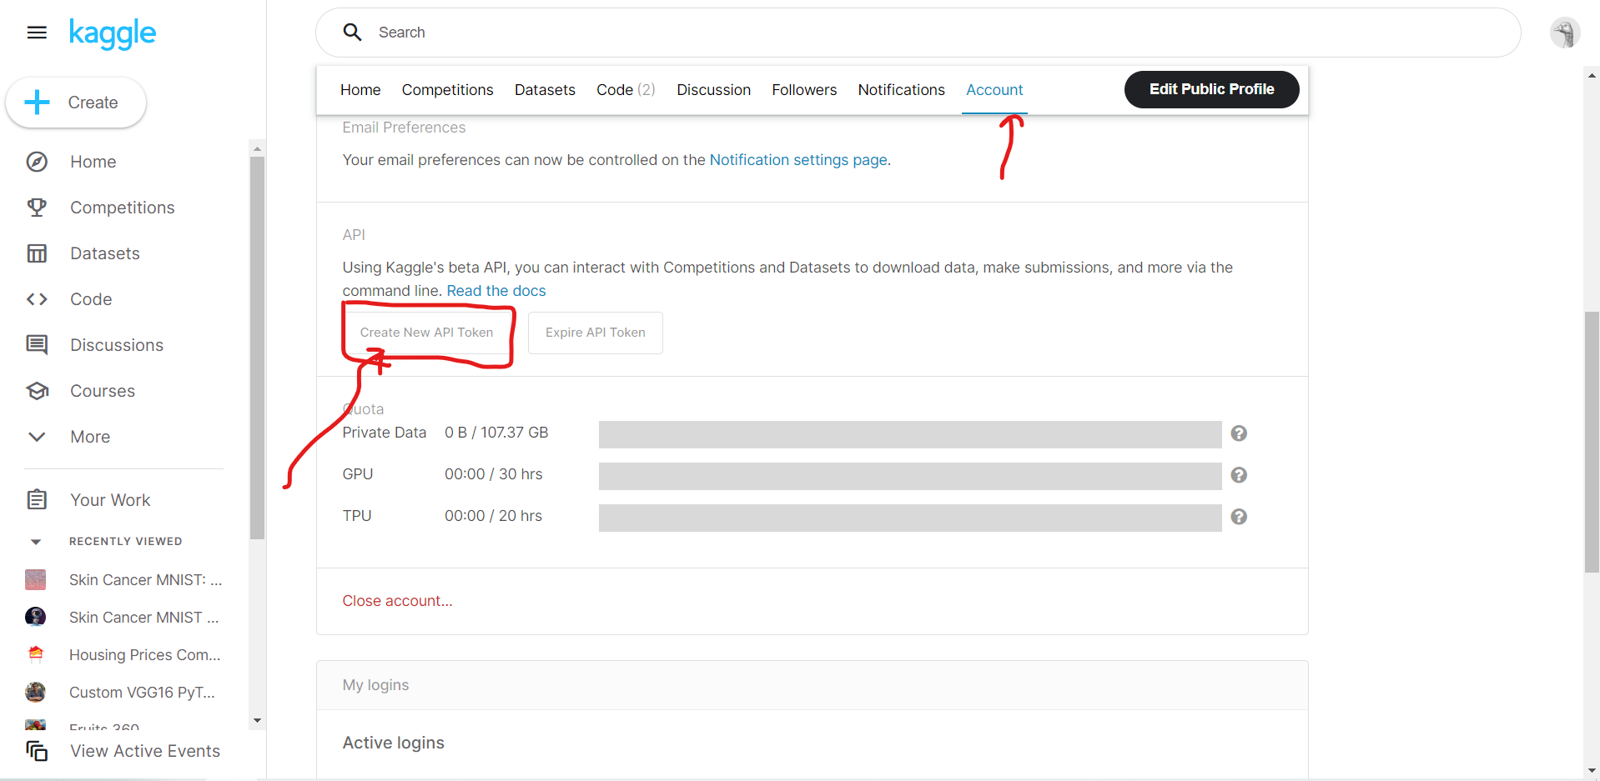
Task: Open the hamburger menu icon
Action: coord(37,33)
